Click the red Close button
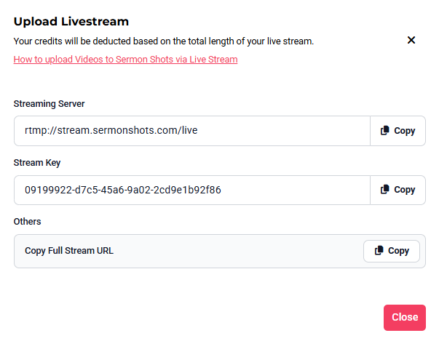Viewport: 439px width, 341px height. (405, 318)
